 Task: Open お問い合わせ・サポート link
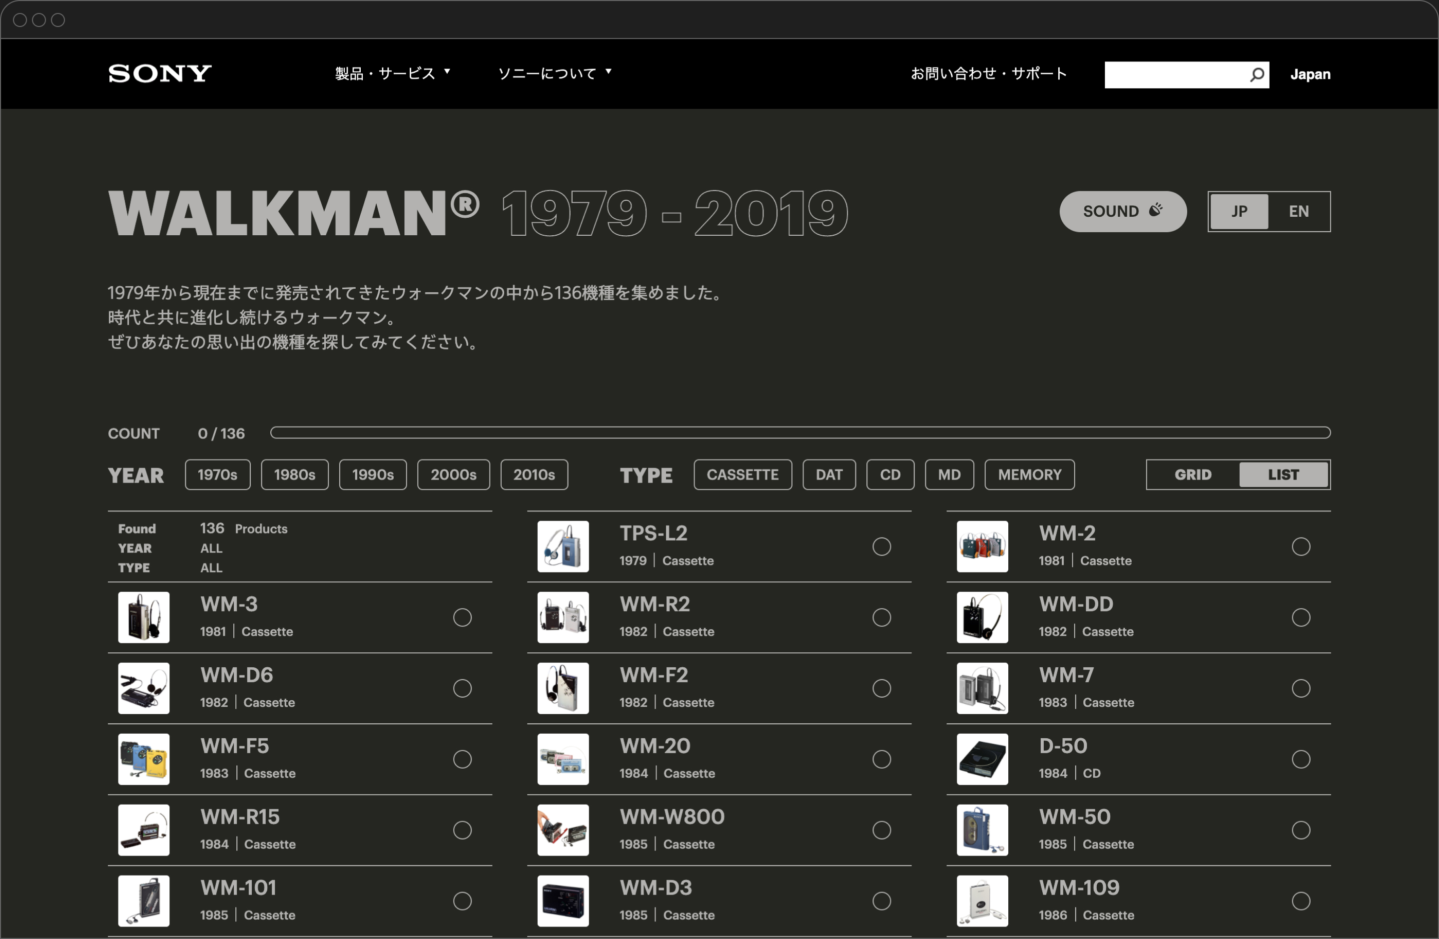[988, 74]
